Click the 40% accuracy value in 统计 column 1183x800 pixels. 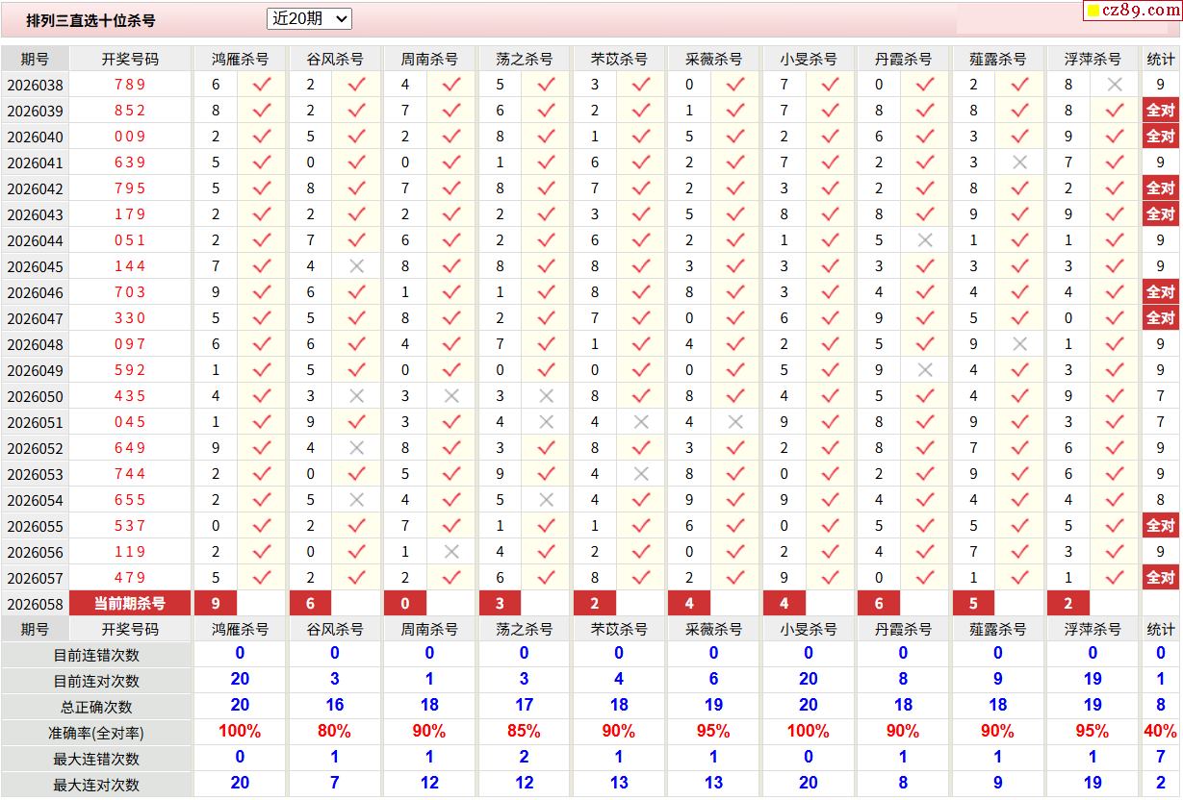(x=1160, y=733)
